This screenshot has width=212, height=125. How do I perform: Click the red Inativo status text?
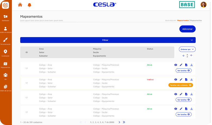(x=150, y=79)
